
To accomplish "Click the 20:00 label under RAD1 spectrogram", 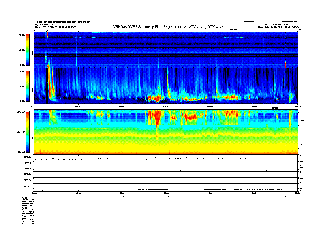I will point(254,107).
